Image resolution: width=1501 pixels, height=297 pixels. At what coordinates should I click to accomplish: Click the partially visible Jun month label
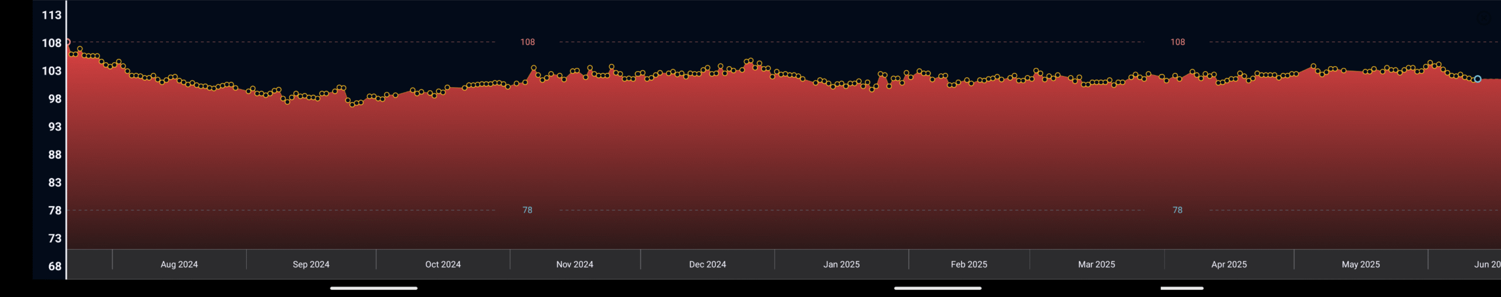coord(1487,264)
